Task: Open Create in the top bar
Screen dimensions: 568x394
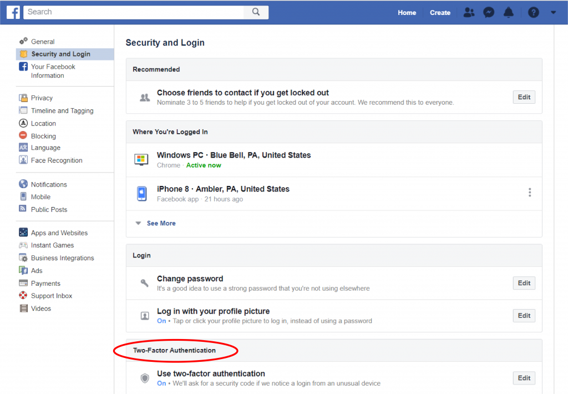Action: coord(440,13)
